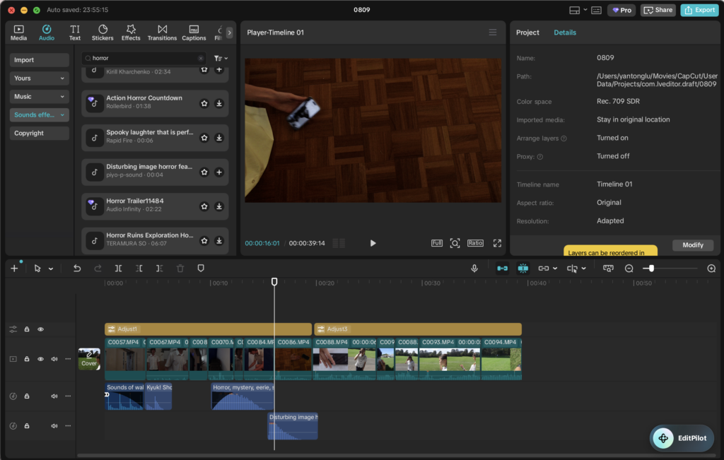Click the split clip tool
Image resolution: width=724 pixels, height=460 pixels.
118,268
